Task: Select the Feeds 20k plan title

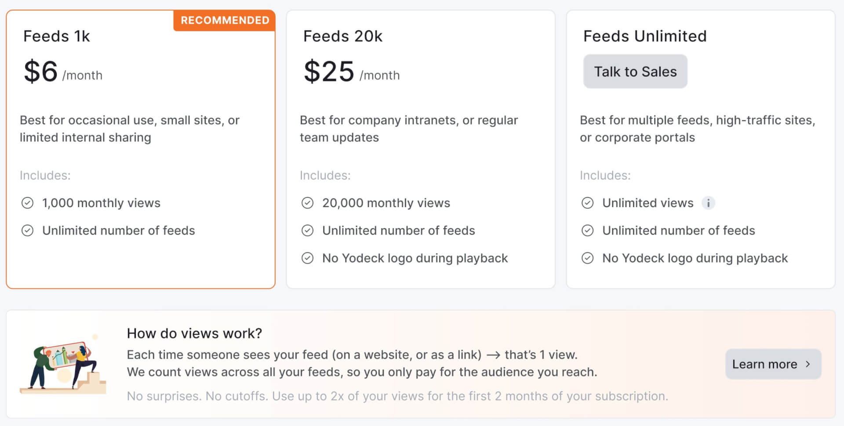Action: click(x=343, y=36)
